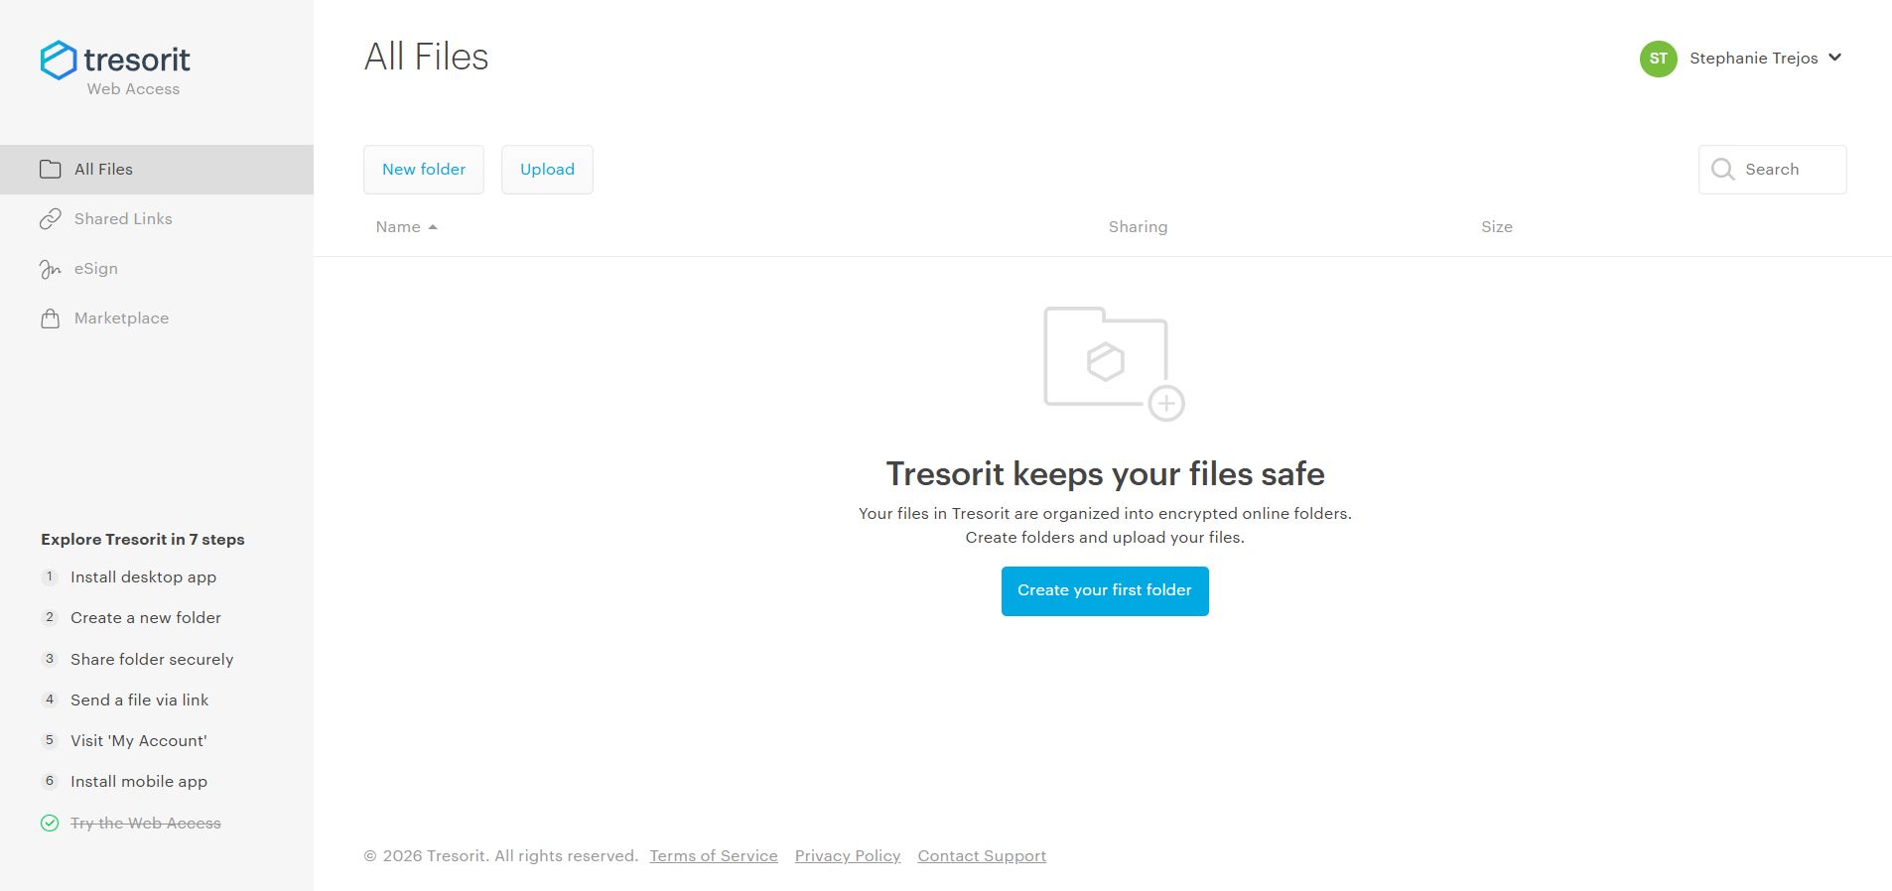Click the 2026 Tresorit copyright text
This screenshot has height=891, width=1892.
tap(500, 856)
